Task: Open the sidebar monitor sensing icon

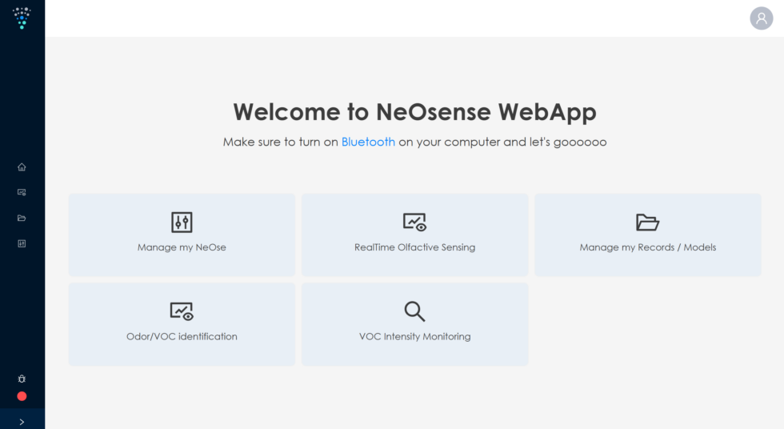Action: click(x=22, y=192)
